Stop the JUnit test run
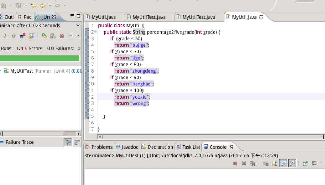 pyautogui.click(x=62, y=36)
